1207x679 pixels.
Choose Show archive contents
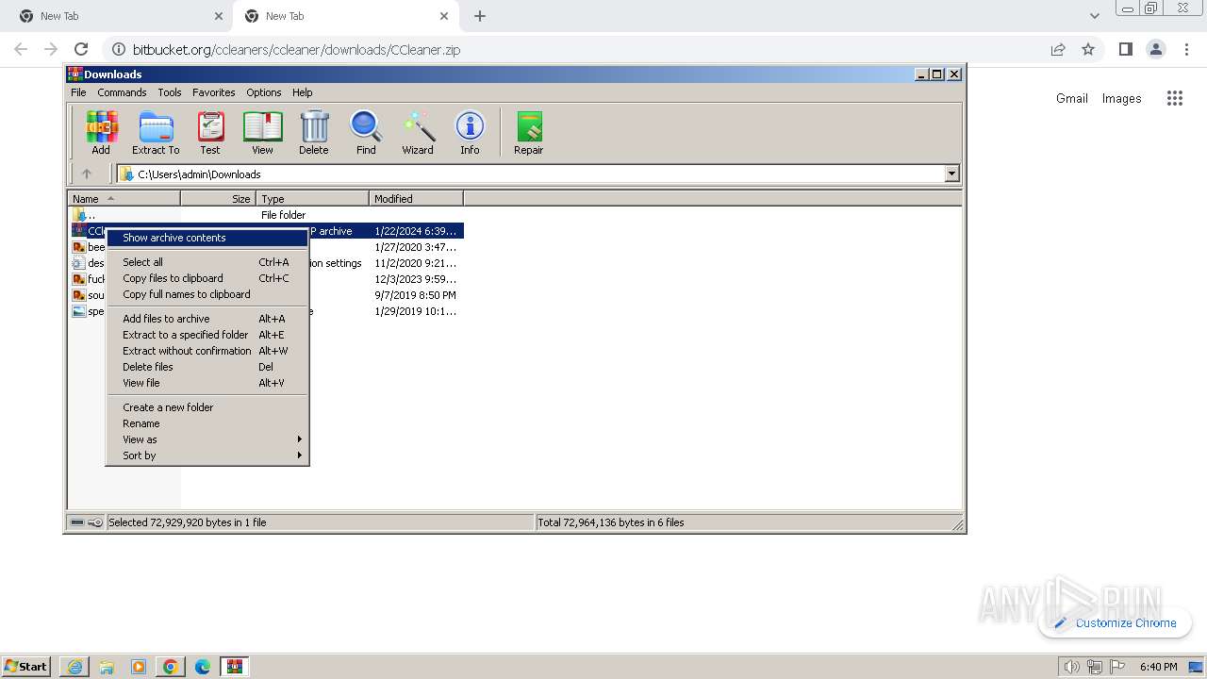coord(207,238)
